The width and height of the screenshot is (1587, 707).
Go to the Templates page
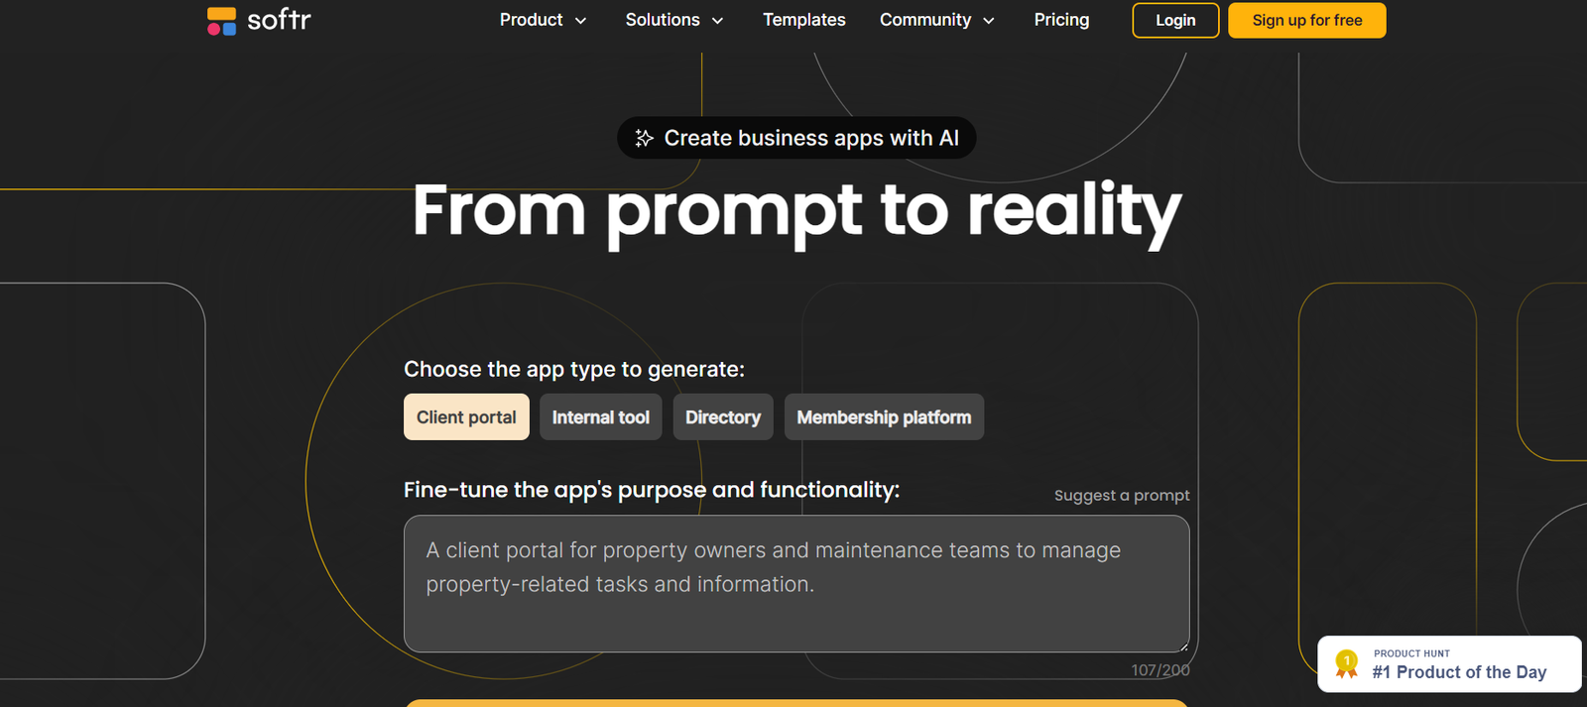(x=803, y=20)
